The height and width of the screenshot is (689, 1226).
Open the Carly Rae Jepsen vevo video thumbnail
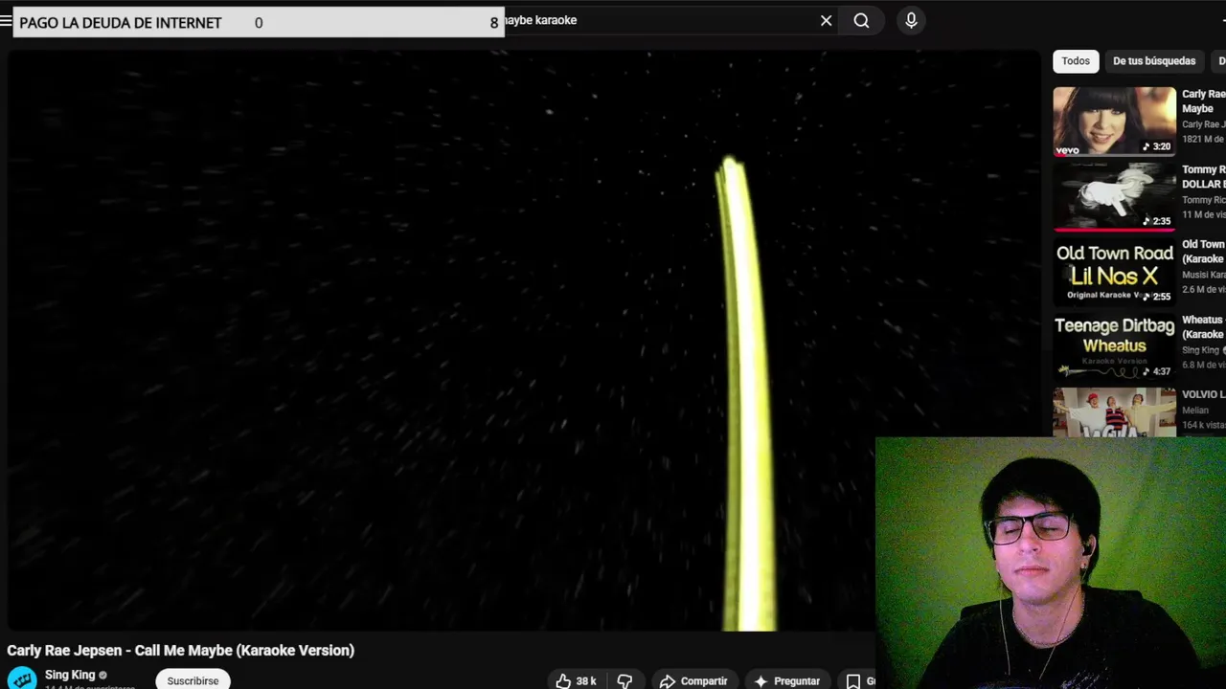click(x=1114, y=122)
